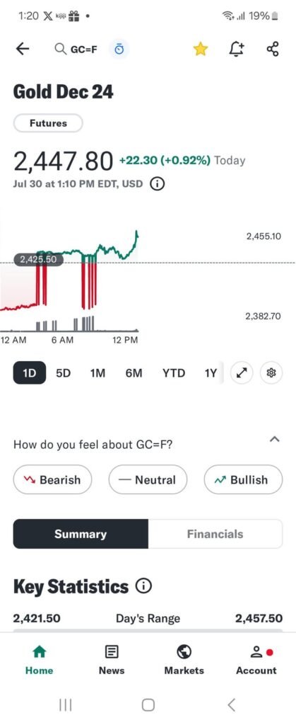Open the Markets tab in bottom navigation
Viewport: 296px width, 725px height.
(x=184, y=660)
